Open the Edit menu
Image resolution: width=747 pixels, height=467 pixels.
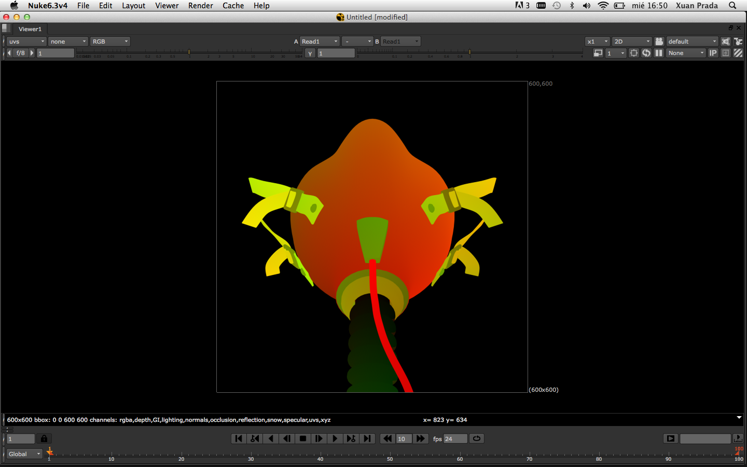pos(106,6)
